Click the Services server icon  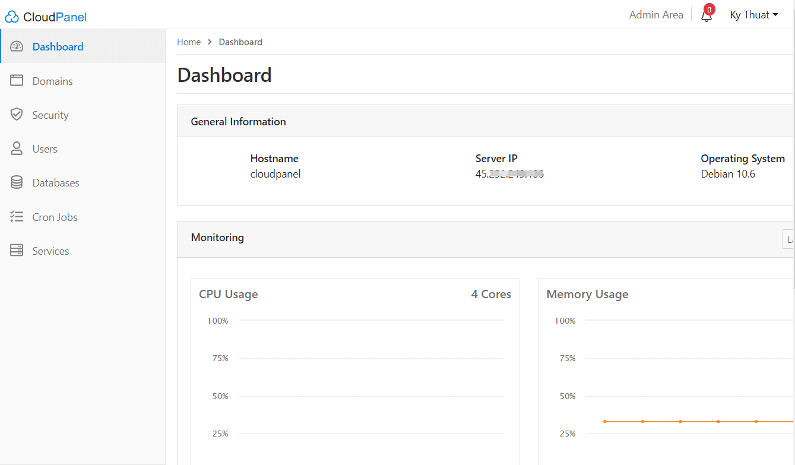(x=17, y=251)
